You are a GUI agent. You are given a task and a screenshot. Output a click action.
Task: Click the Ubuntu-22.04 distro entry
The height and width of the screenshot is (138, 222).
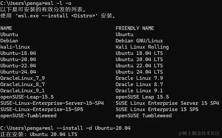point(18,66)
